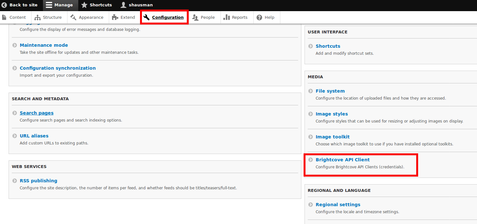477x224 pixels.
Task: Expand the Maintenance mode arrow
Action: tap(14, 45)
